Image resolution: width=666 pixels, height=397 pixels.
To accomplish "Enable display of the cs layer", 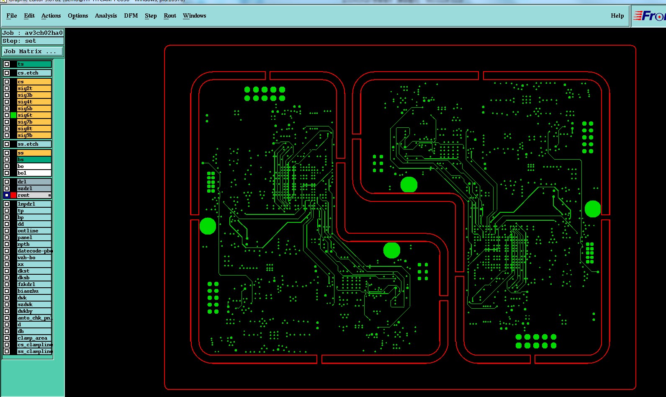I will [7, 82].
